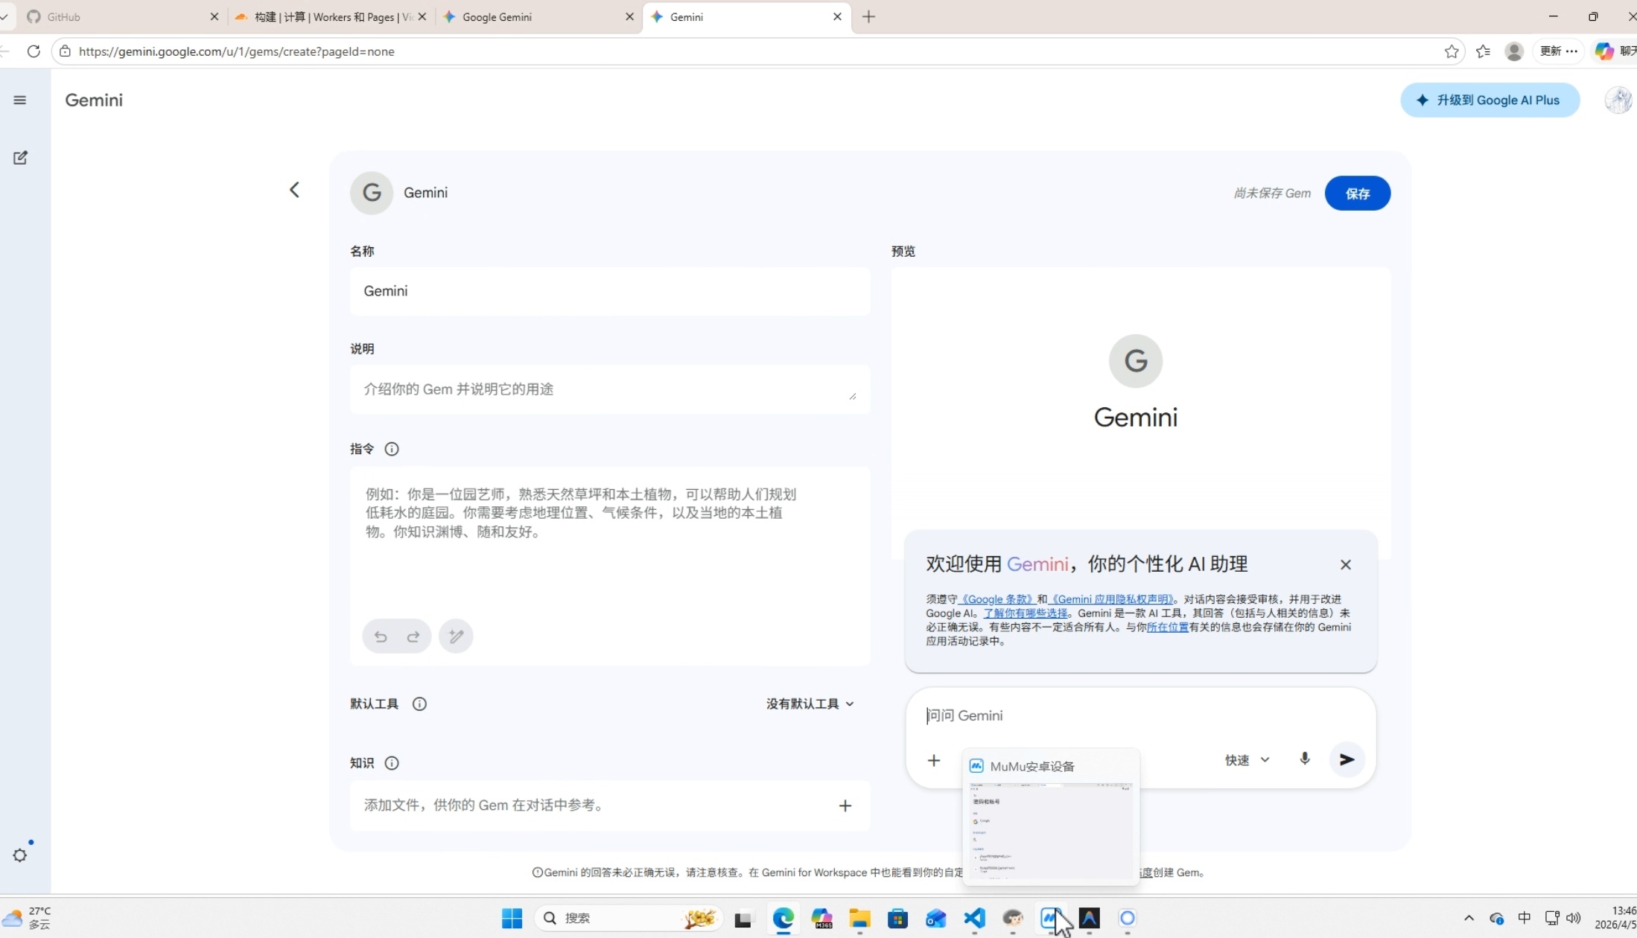Click the undo arrow under instructions
The image size is (1637, 938).
381,636
